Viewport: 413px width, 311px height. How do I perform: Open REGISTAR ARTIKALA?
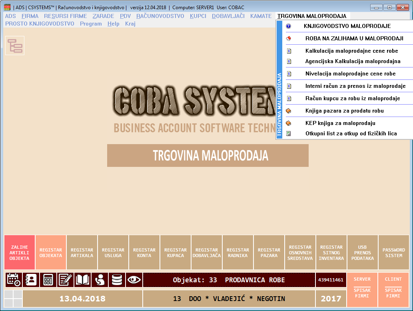(82, 253)
